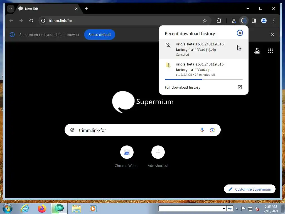Click the clock showing 5:28 AM
The width and height of the screenshot is (285, 214).
(x=271, y=209)
